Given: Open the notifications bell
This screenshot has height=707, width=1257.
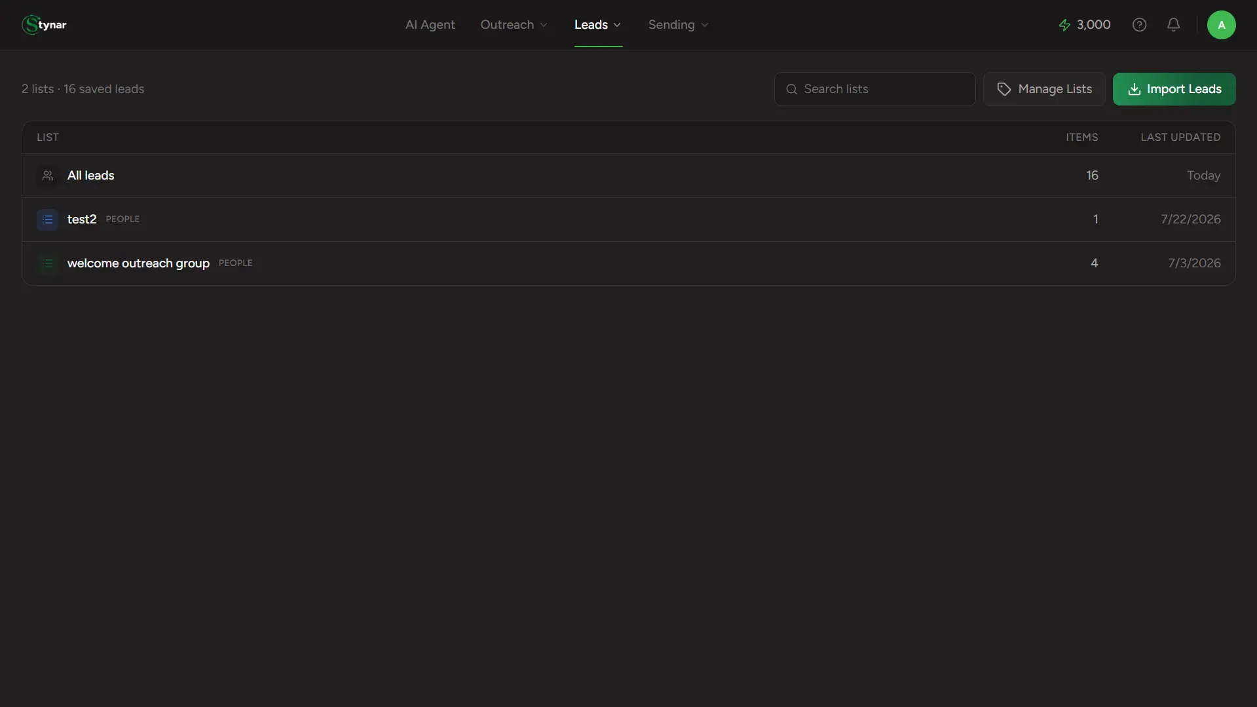Looking at the screenshot, I should [1173, 25].
